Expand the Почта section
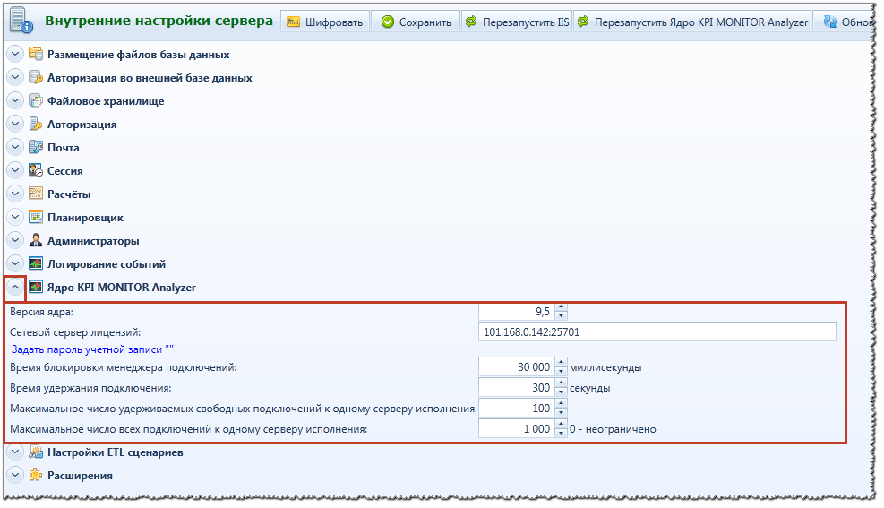Viewport: 884px width, 508px height. tap(15, 147)
